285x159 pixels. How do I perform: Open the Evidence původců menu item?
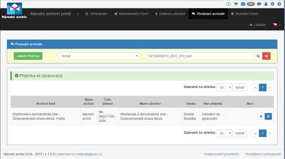pyautogui.click(x=170, y=14)
